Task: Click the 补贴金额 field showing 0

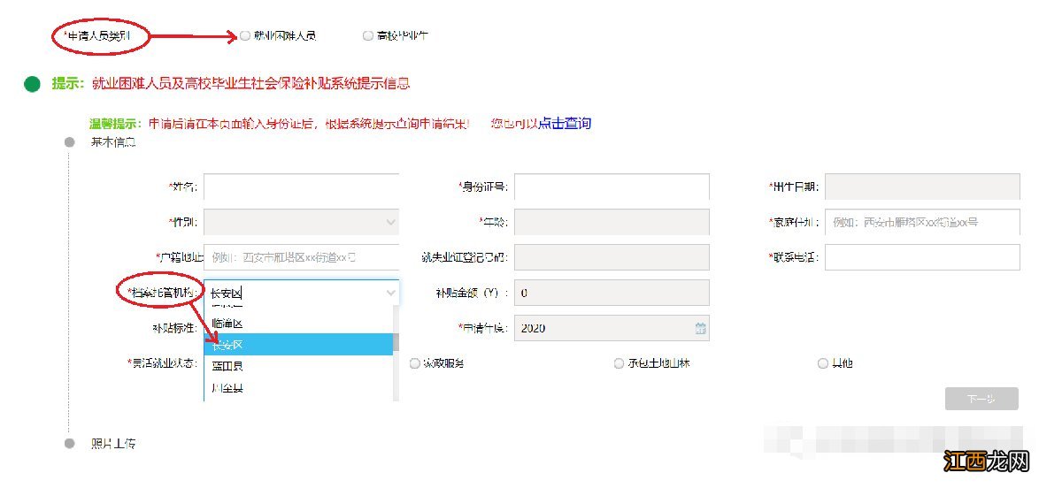Action: pyautogui.click(x=612, y=294)
